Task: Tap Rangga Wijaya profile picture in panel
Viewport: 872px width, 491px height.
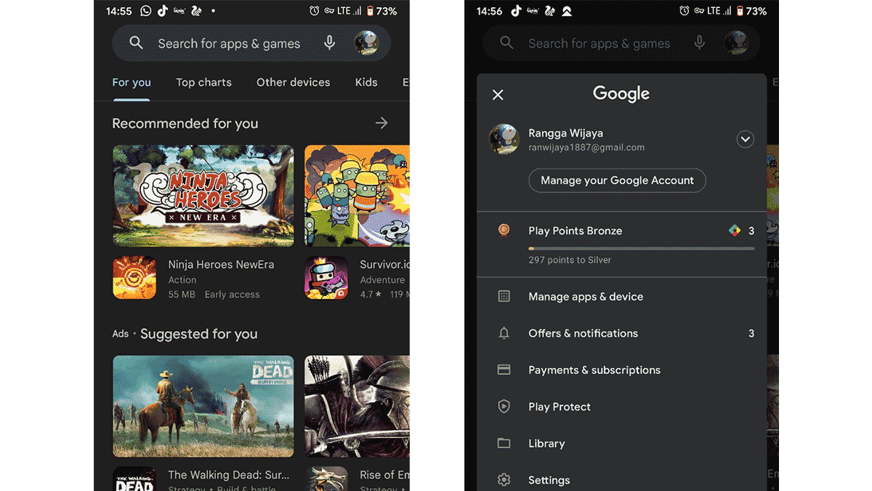Action: click(x=504, y=139)
